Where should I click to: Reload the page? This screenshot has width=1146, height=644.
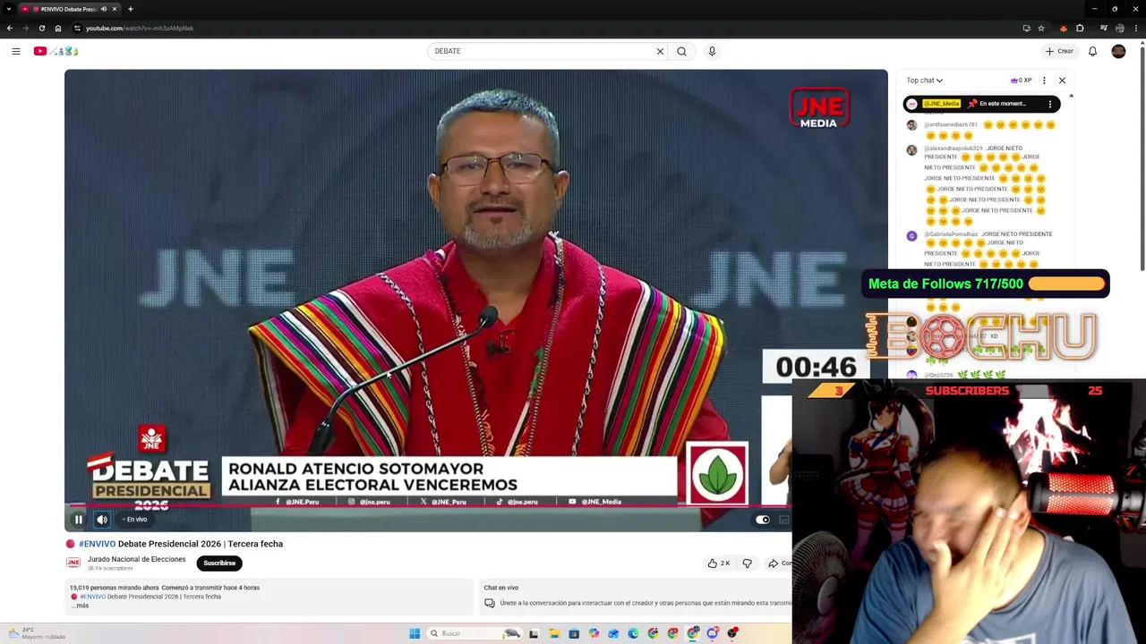coord(42,28)
